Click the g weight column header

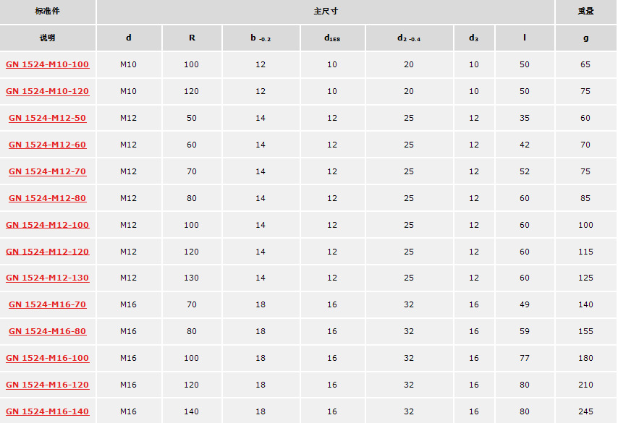pyautogui.click(x=585, y=38)
